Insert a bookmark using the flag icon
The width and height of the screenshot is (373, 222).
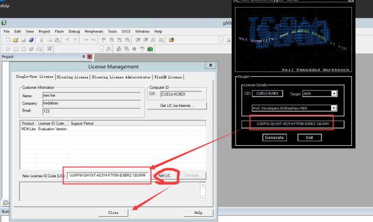104,40
